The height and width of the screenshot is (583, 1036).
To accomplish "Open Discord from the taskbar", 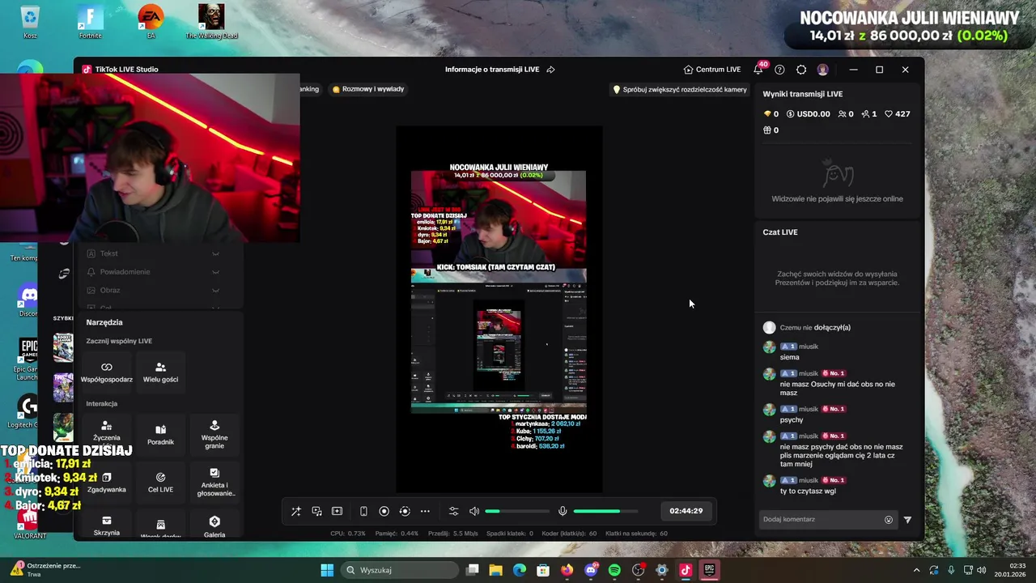I will (x=591, y=570).
